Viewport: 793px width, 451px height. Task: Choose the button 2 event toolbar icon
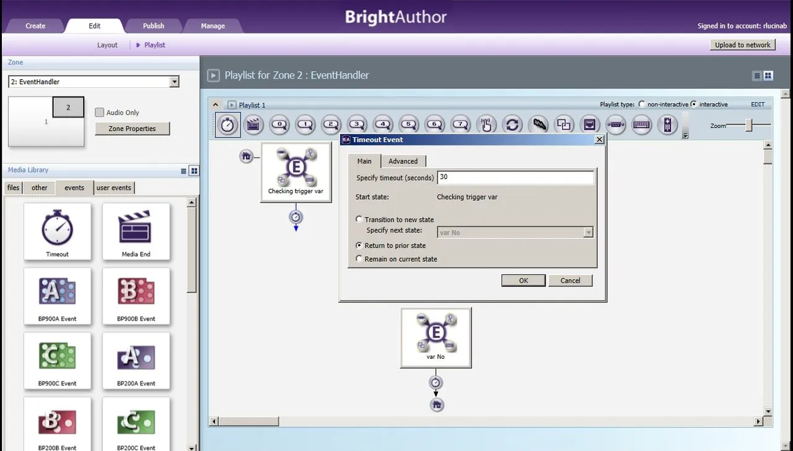[x=331, y=124]
